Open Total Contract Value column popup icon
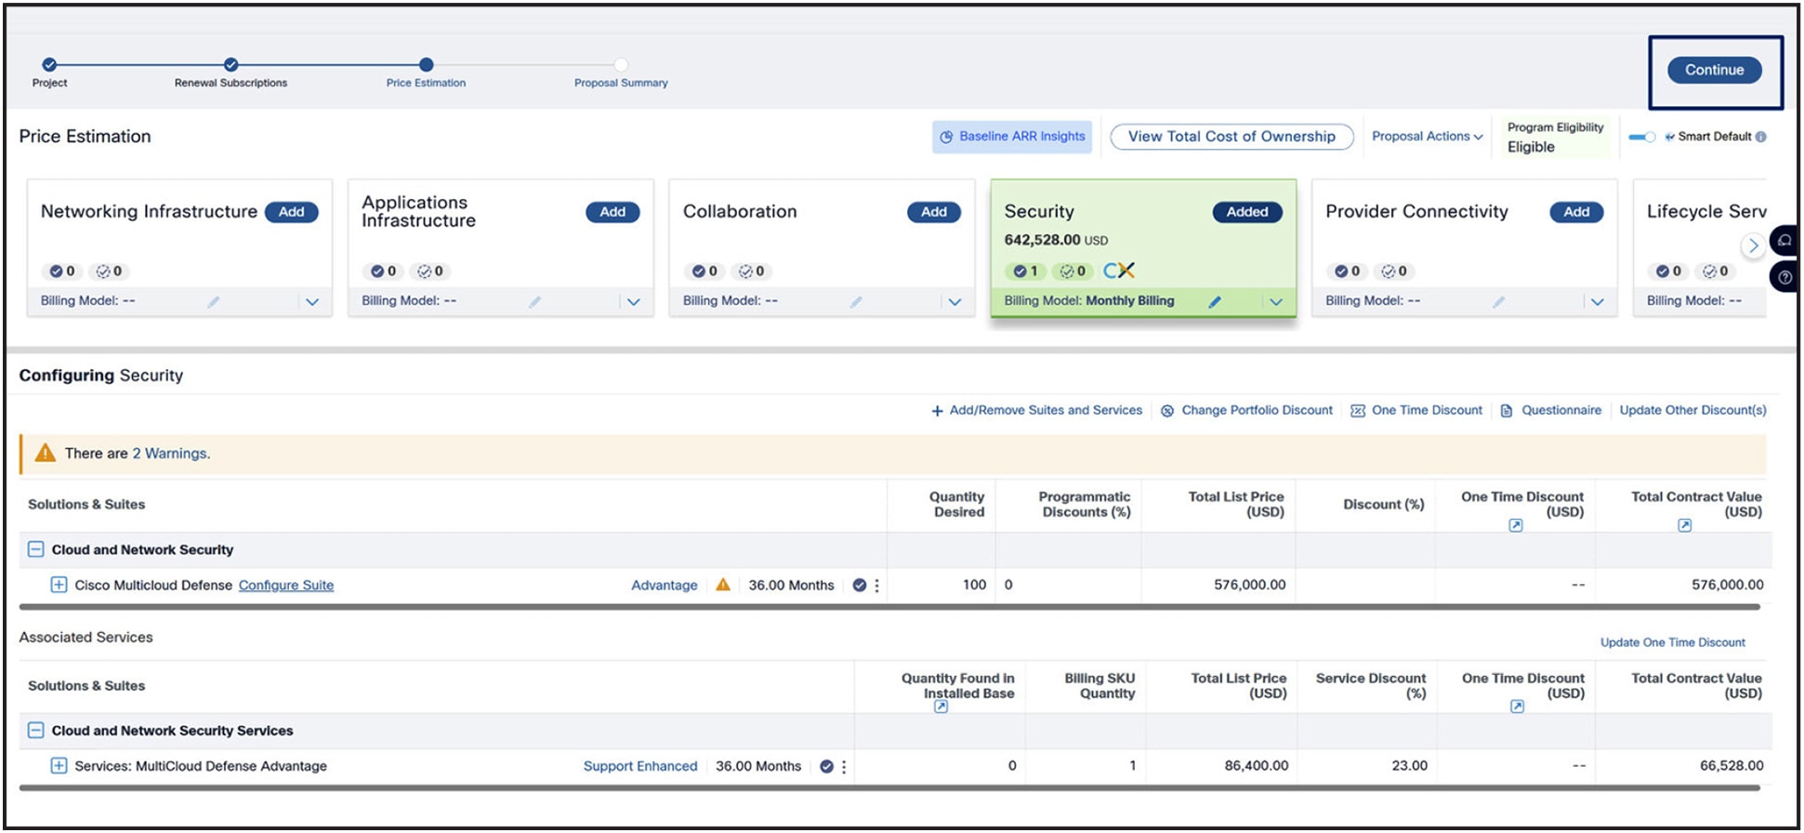Screen dimensions: 1804x833 [x=1684, y=525]
